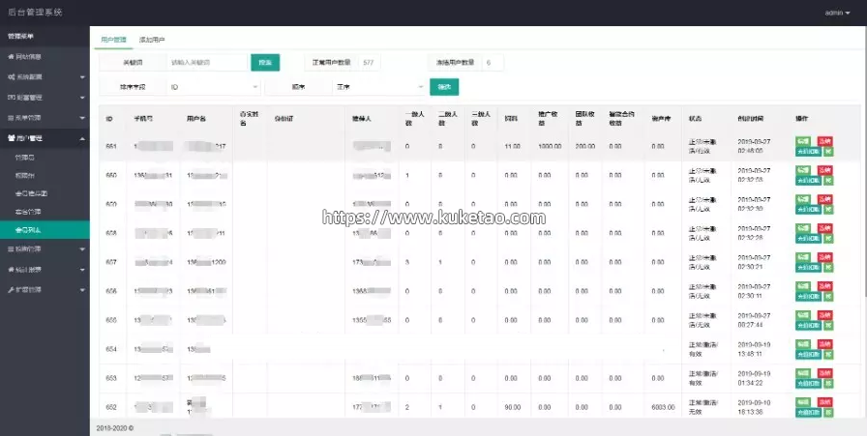The height and width of the screenshot is (436, 867).
Task: Click the red freeze button for user 656
Action: coord(825,286)
